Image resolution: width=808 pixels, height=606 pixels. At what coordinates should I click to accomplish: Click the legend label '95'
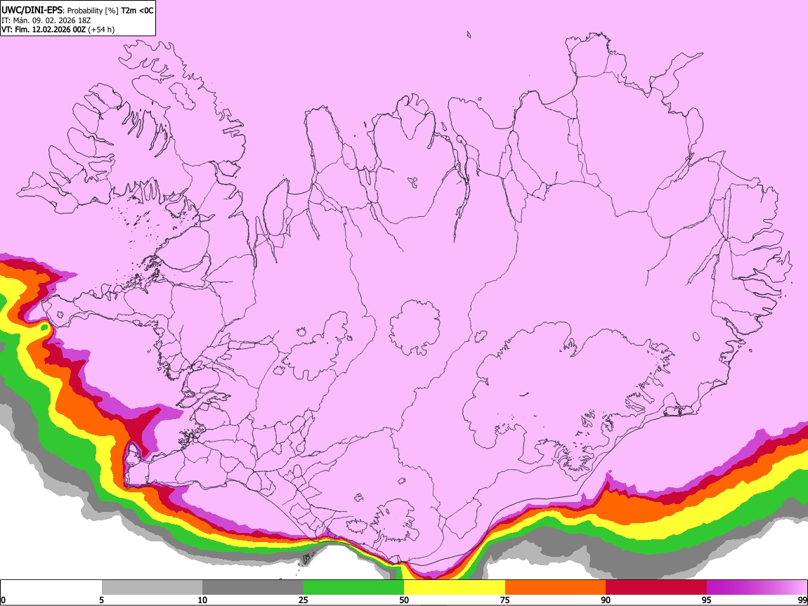pyautogui.click(x=707, y=600)
